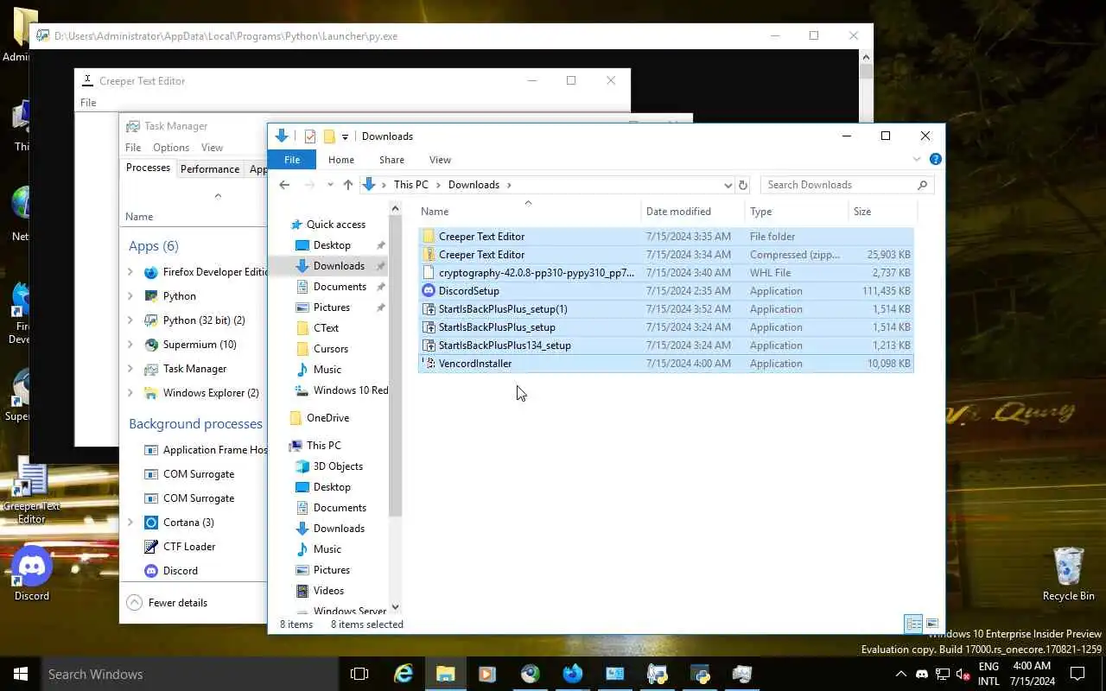Viewport: 1106px width, 691px height.
Task: Open Share ribbon tab
Action: point(391,160)
